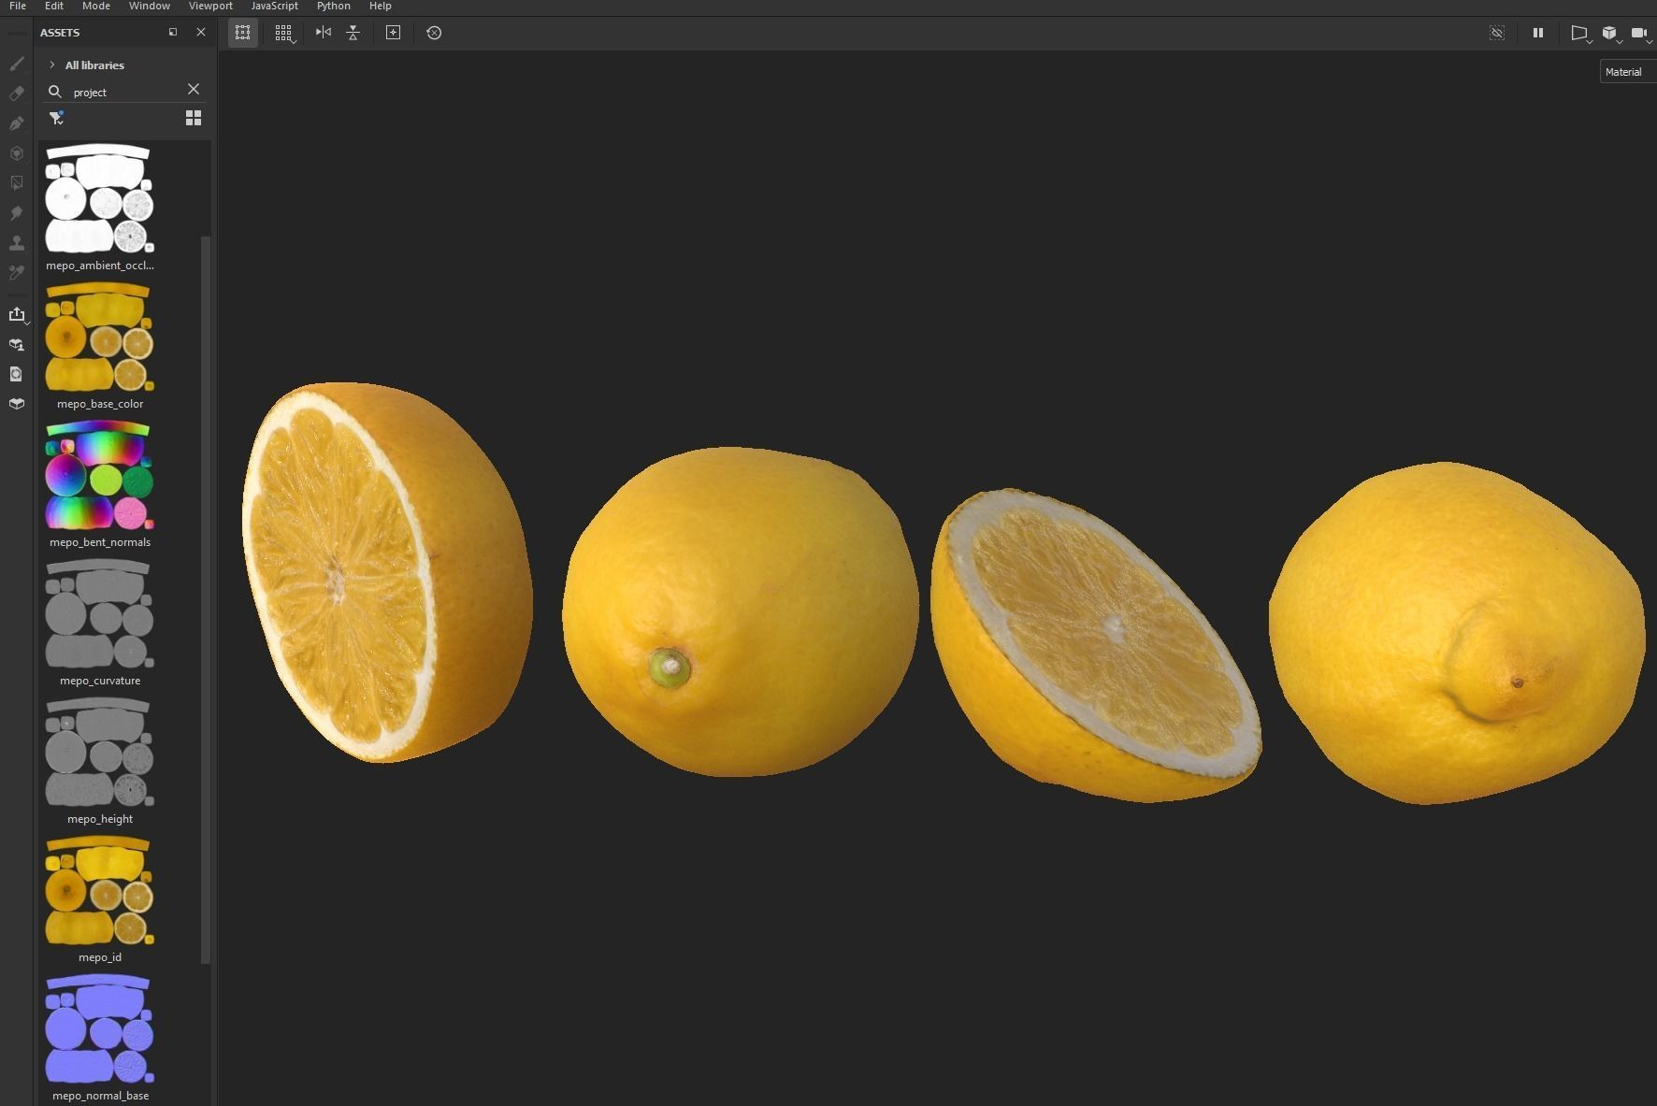The width and height of the screenshot is (1657, 1106).
Task: Open the File menu
Action: tap(18, 6)
